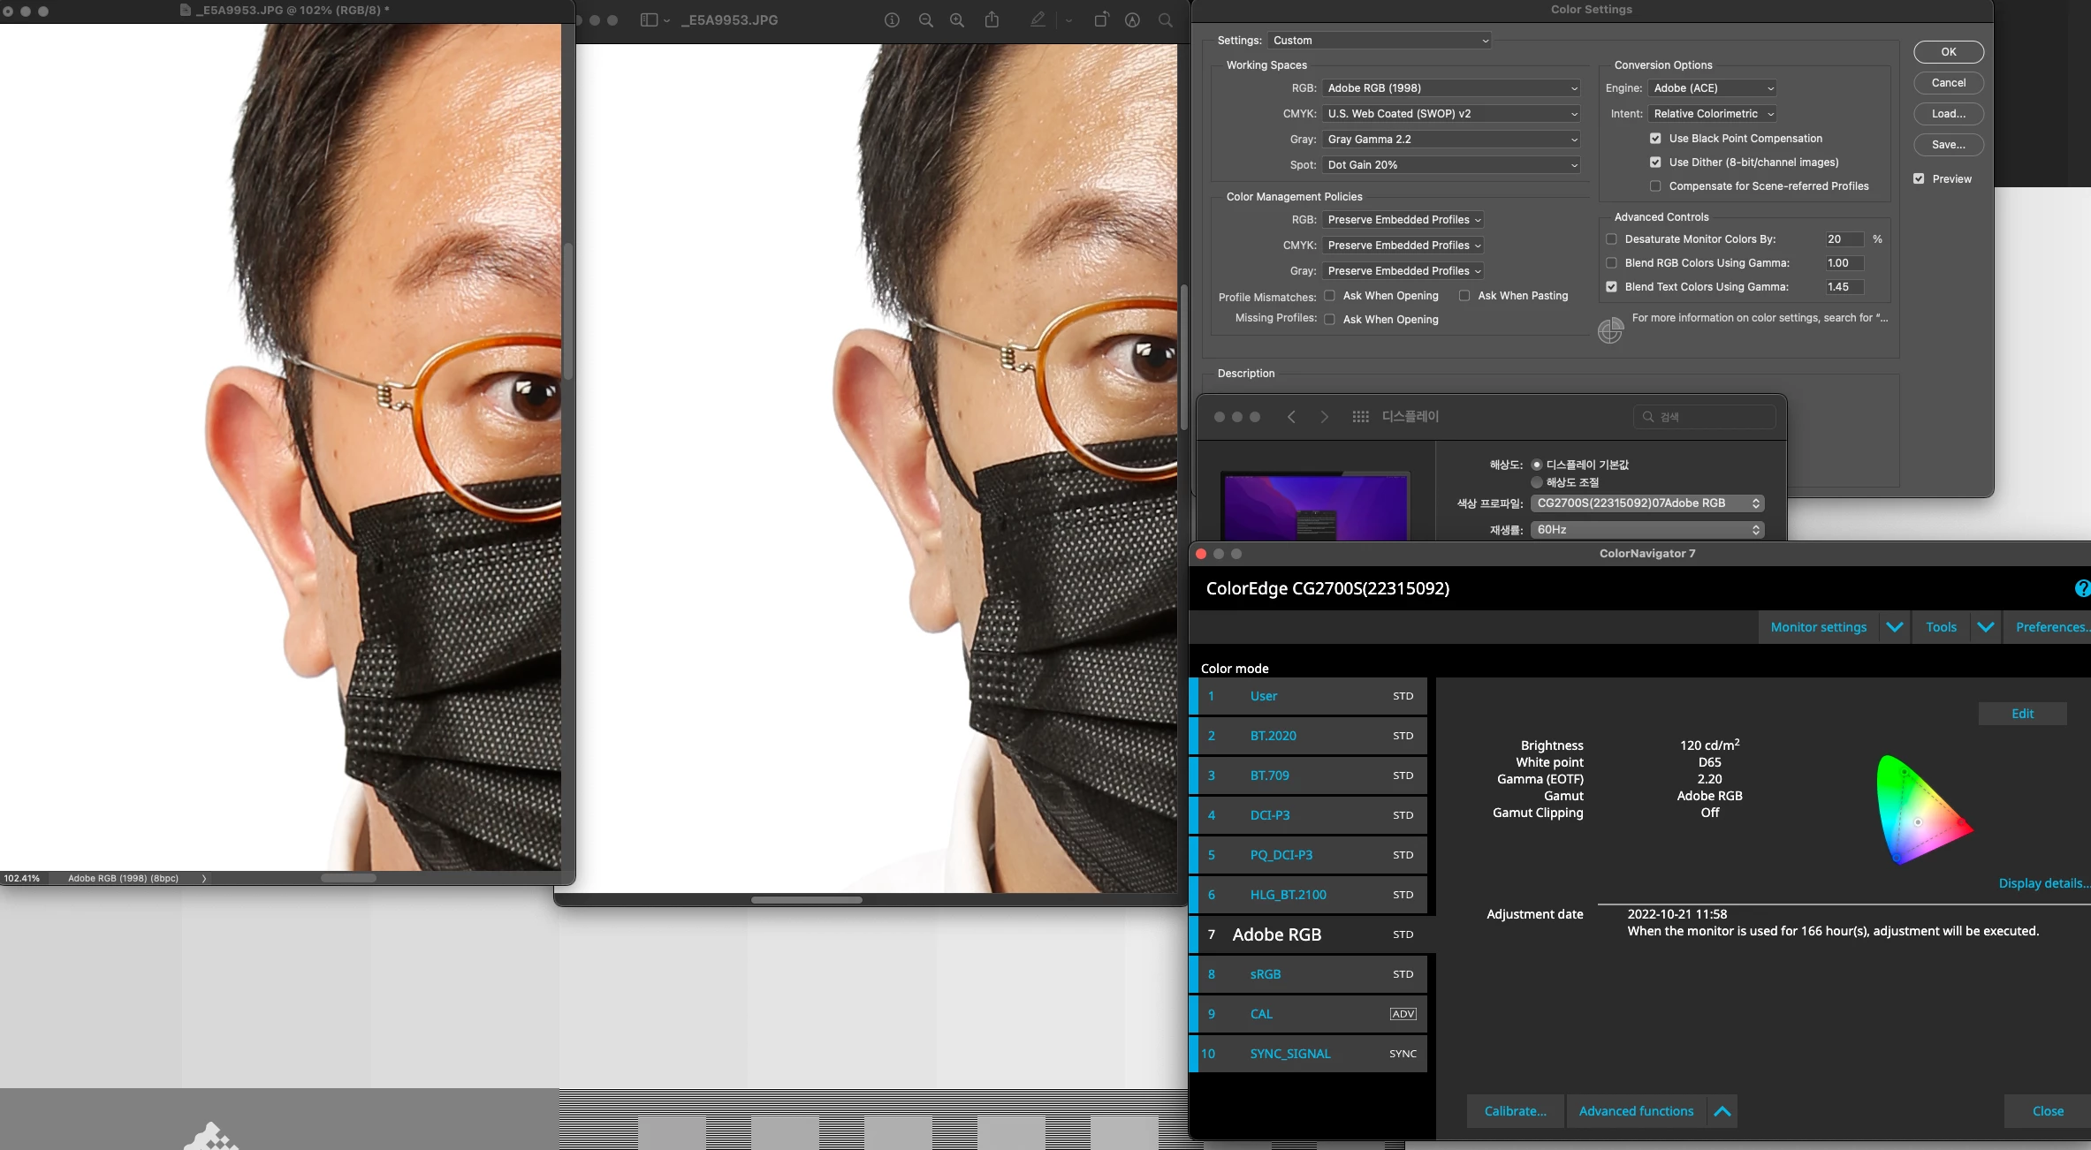
Task: Click the Preview info inspector icon
Action: 892,20
